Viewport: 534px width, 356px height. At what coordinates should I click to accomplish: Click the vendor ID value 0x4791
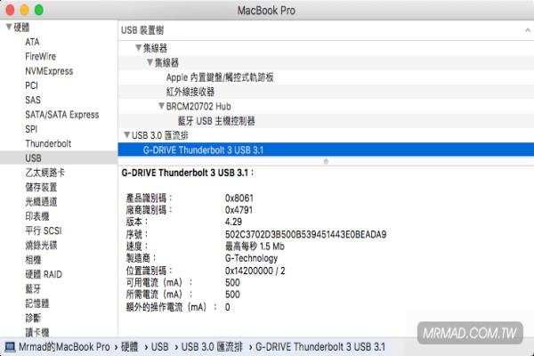(239, 210)
